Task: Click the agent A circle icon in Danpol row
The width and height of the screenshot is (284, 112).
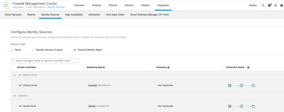Action: [x=242, y=106]
